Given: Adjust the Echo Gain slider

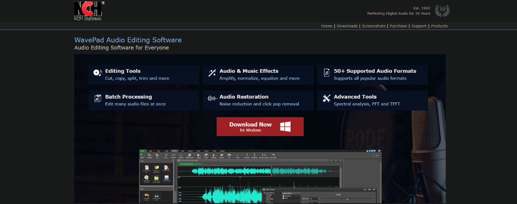Looking at the screenshot, I should point(347,199).
